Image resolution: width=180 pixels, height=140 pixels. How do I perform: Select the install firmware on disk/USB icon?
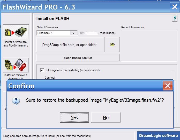click(x=16, y=65)
